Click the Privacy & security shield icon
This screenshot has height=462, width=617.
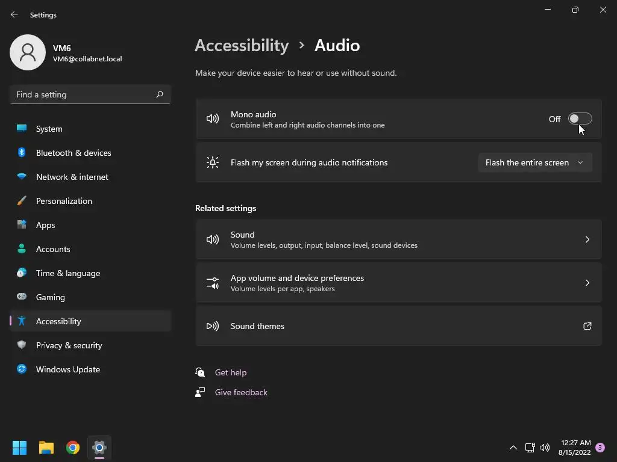pyautogui.click(x=22, y=345)
